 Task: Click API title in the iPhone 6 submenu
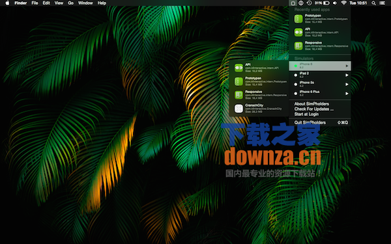tap(248, 64)
